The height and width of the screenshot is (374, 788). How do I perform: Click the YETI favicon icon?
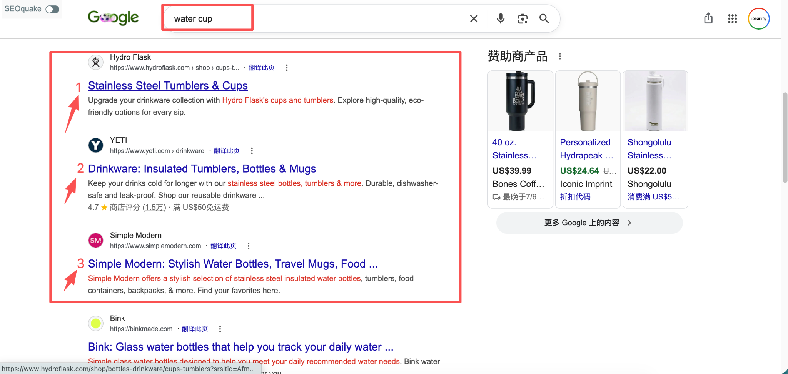pyautogui.click(x=96, y=145)
